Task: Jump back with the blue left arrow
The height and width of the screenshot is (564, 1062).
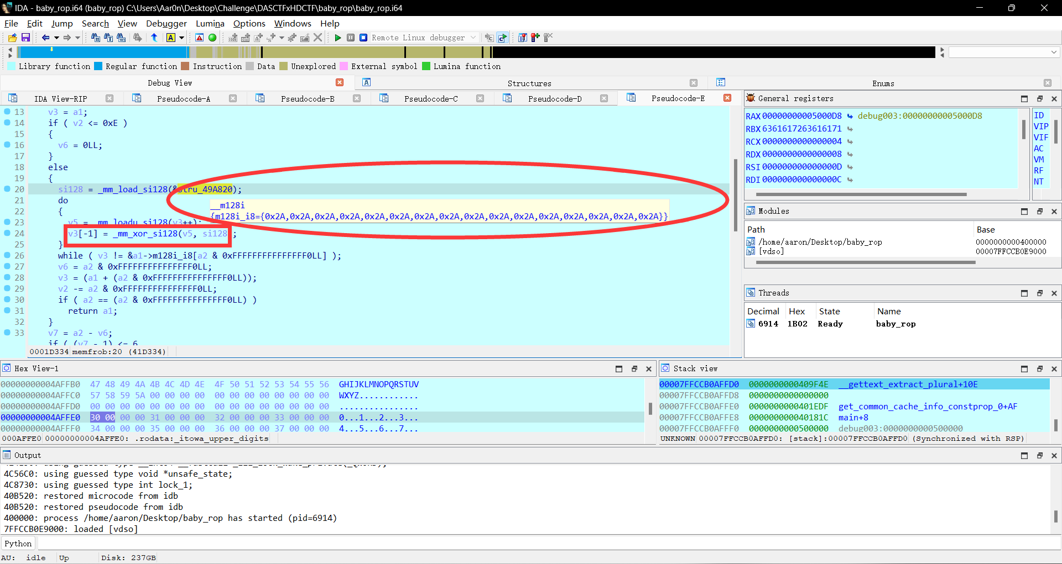Action: pyautogui.click(x=45, y=38)
